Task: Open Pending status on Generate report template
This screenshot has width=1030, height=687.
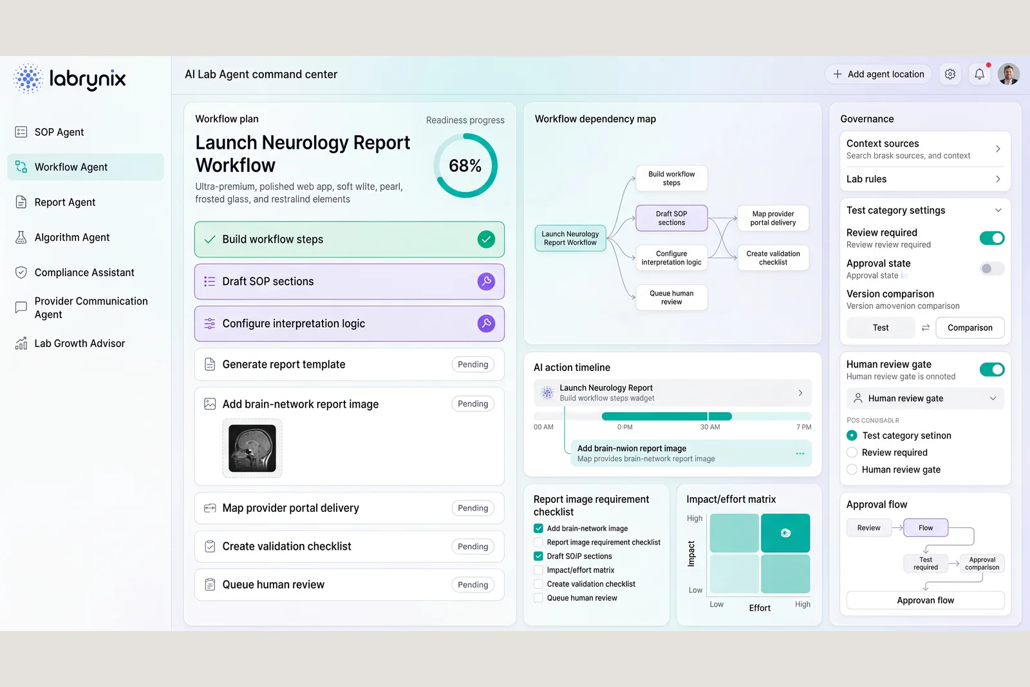Action: (473, 364)
